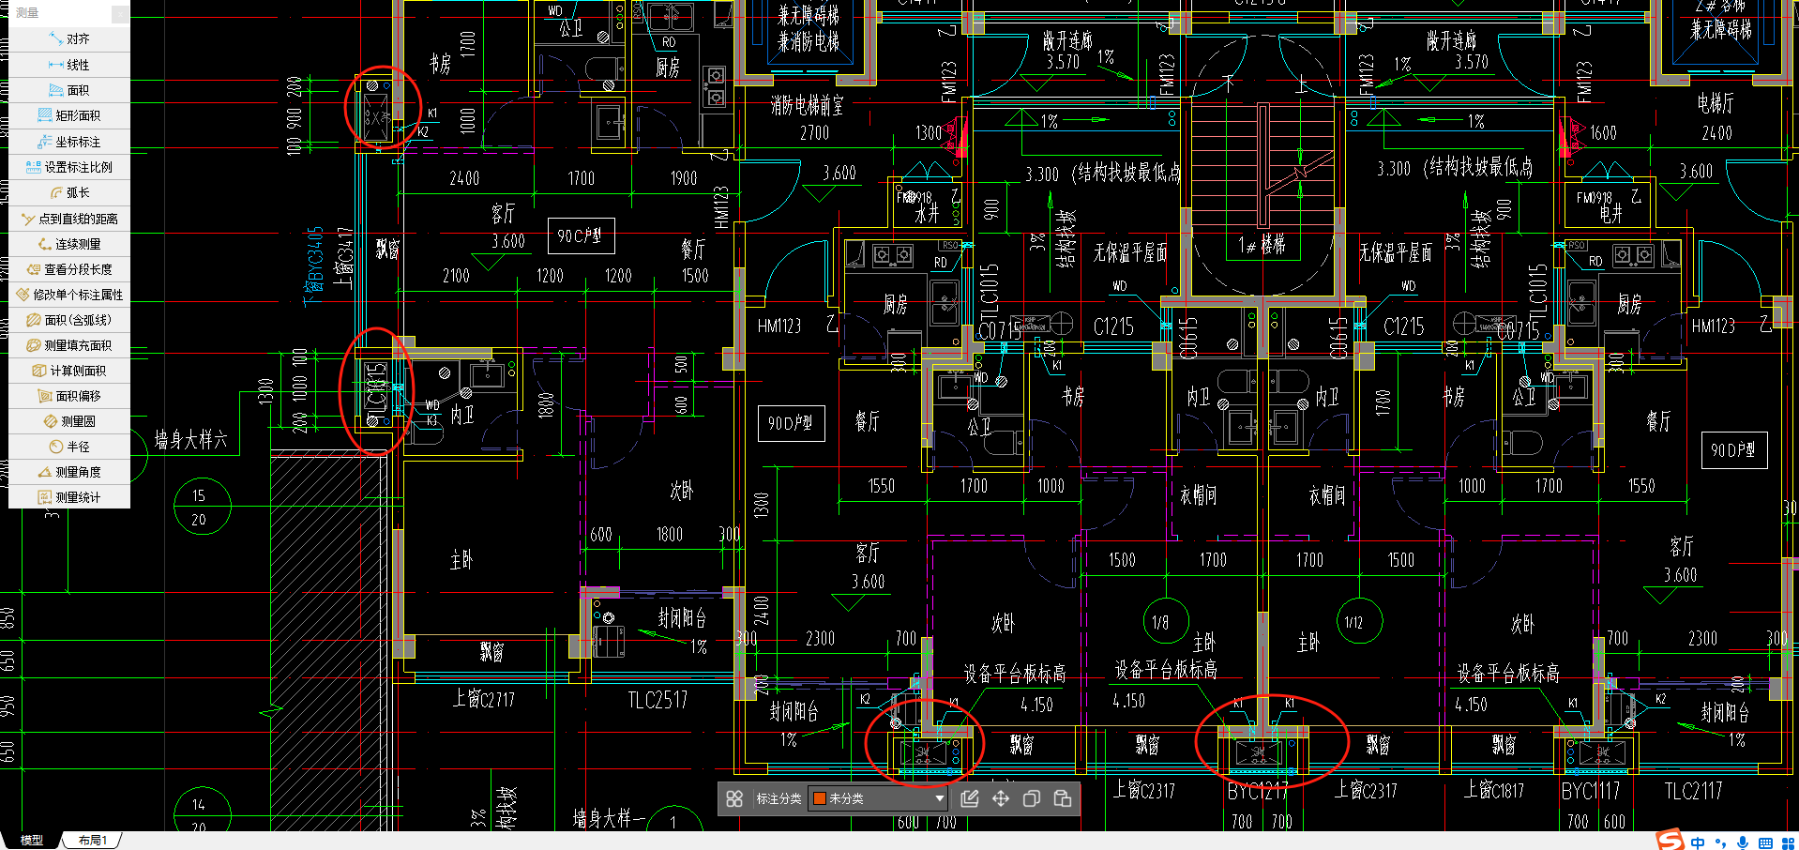Viewport: 1799px width, 850px height.
Task: Choose the 弧长 arc length tool
Action: pos(69,192)
